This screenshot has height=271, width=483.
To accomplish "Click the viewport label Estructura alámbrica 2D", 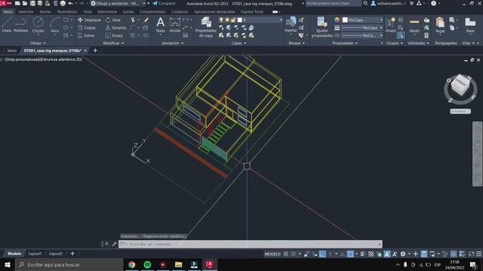I will click(60, 59).
